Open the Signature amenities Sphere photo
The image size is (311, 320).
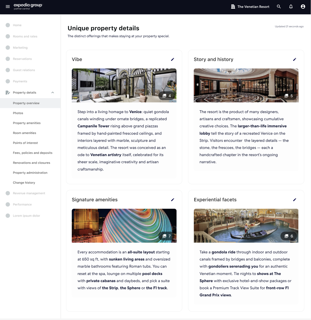124,226
